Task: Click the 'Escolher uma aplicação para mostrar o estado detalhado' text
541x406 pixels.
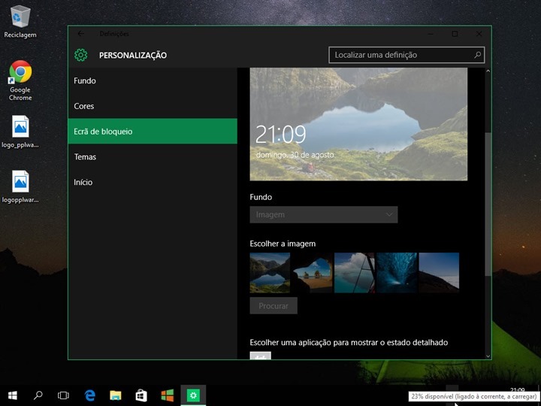Action: (349, 343)
